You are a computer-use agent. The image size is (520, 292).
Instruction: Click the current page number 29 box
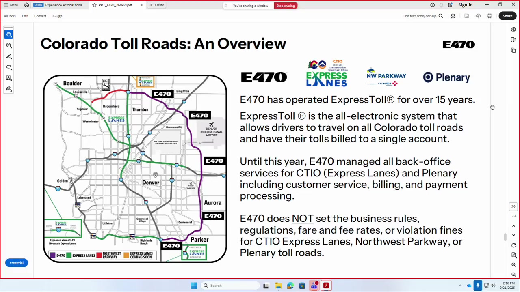pyautogui.click(x=513, y=207)
